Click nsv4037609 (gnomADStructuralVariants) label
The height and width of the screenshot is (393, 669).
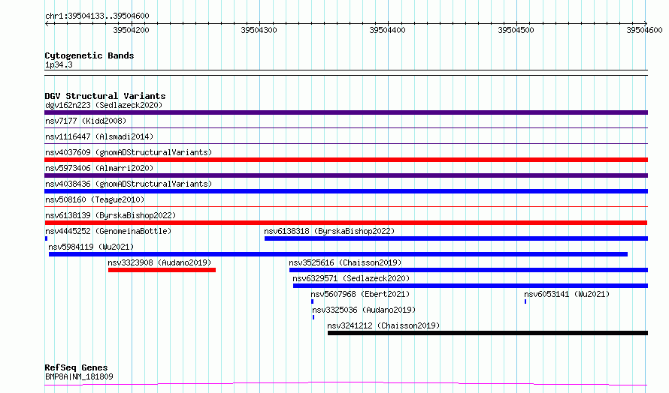(129, 152)
